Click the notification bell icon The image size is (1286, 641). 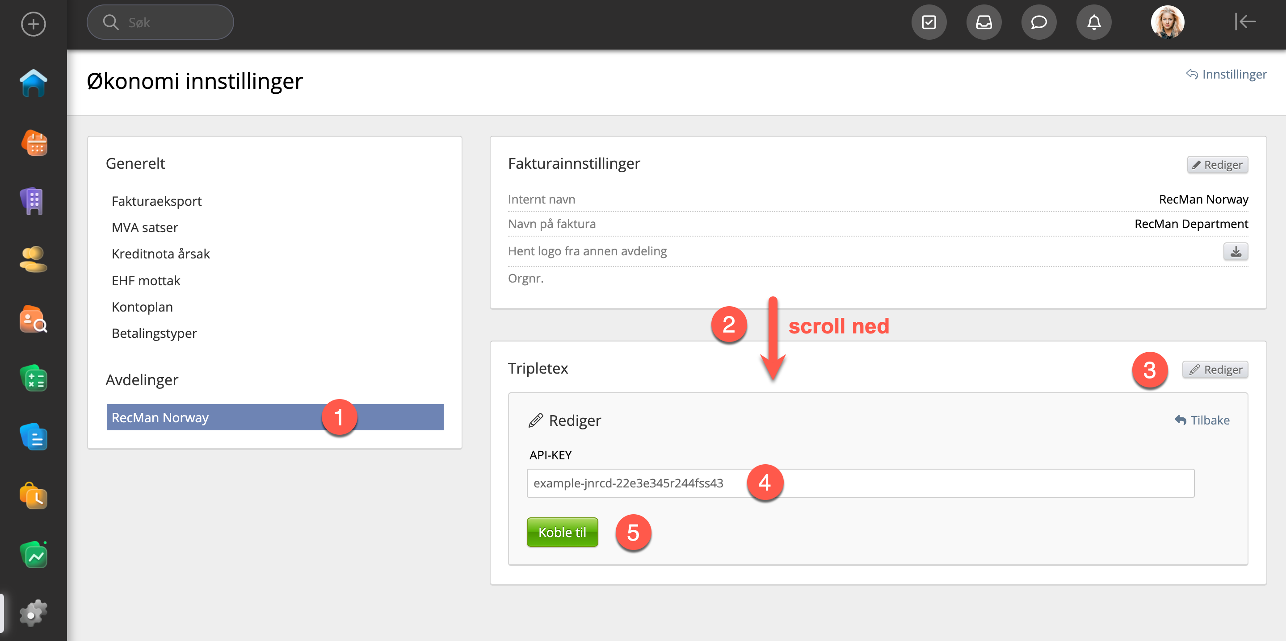pyautogui.click(x=1093, y=22)
